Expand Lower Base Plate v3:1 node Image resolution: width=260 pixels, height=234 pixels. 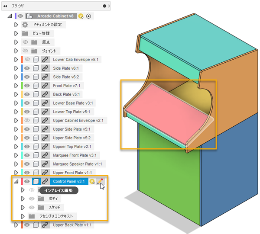point(16,103)
